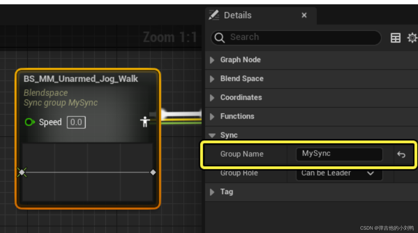Select the green Speed input pin
Screen dimensions: 418x233
[x=30, y=122]
